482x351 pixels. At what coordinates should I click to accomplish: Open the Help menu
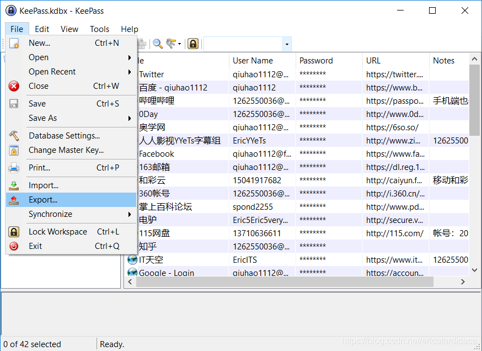pyautogui.click(x=130, y=29)
